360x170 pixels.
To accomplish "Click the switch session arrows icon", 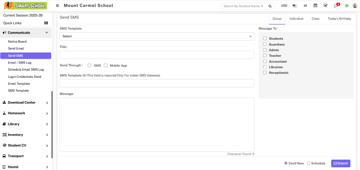I will [305, 6].
